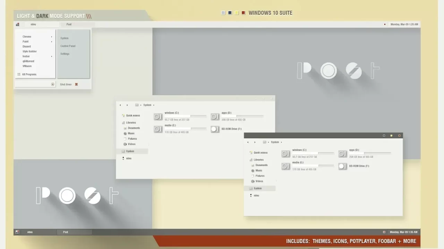Go forward in the light-titled explorer window
The height and width of the screenshot is (249, 444).
[127, 105]
